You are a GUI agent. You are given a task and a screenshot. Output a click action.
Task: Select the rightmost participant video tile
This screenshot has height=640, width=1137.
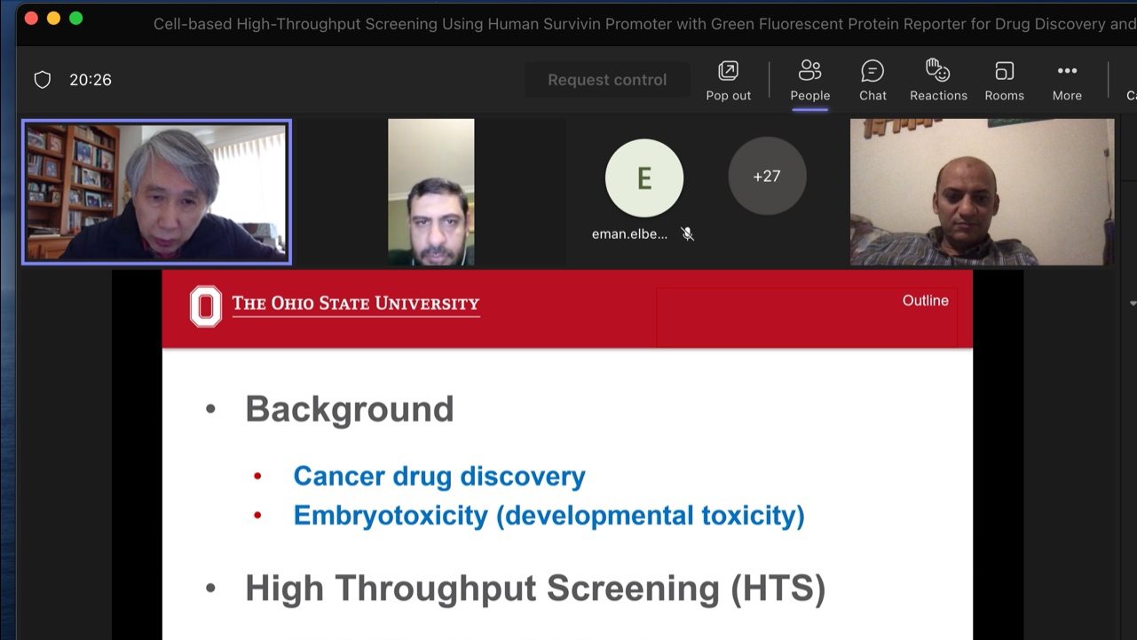[x=982, y=192]
